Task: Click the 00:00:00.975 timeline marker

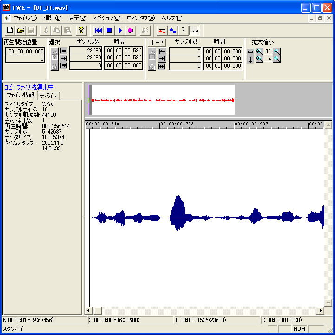Action: pyautogui.click(x=177, y=124)
